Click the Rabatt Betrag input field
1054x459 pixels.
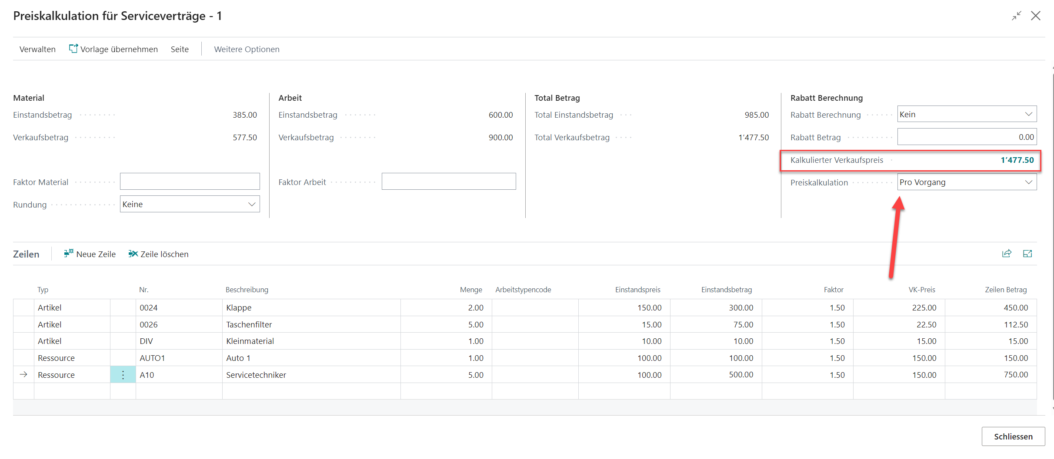(x=967, y=137)
